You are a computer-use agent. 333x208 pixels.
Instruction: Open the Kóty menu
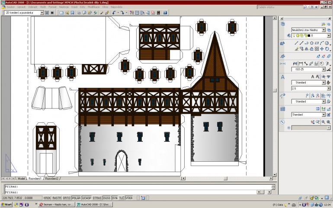pos(83,7)
